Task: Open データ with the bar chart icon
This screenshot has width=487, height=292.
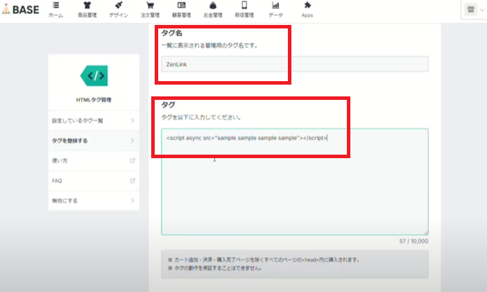Action: click(275, 7)
